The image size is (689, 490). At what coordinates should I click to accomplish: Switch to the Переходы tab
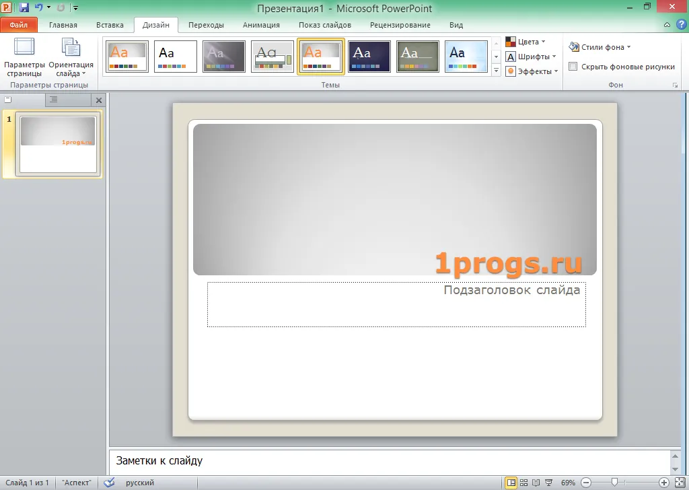(x=206, y=25)
